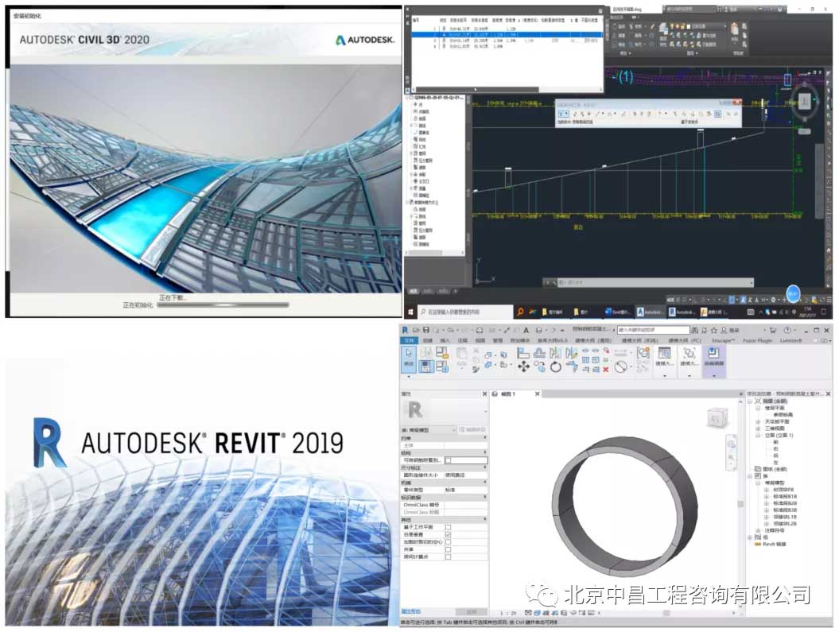
Task: Click the sign-in user icon in Revit title bar
Action: click(724, 331)
